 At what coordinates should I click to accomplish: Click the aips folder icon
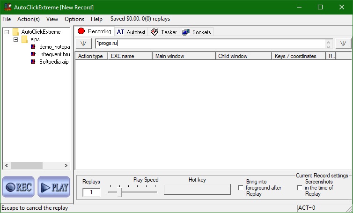pos(24,39)
